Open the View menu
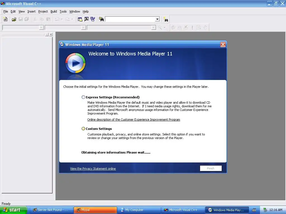286x214 pixels. (x=22, y=11)
